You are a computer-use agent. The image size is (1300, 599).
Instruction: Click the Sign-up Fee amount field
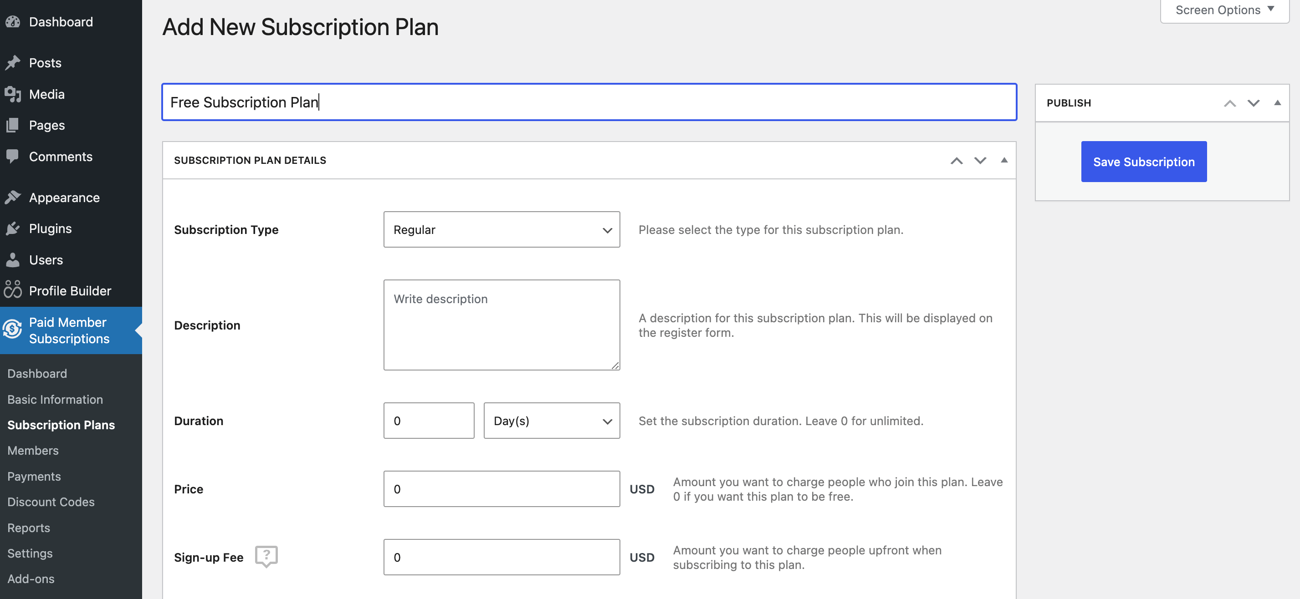[x=502, y=557]
